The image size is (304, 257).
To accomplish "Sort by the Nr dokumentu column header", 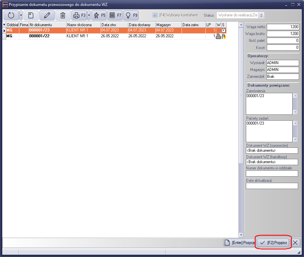I will coord(47,25).
